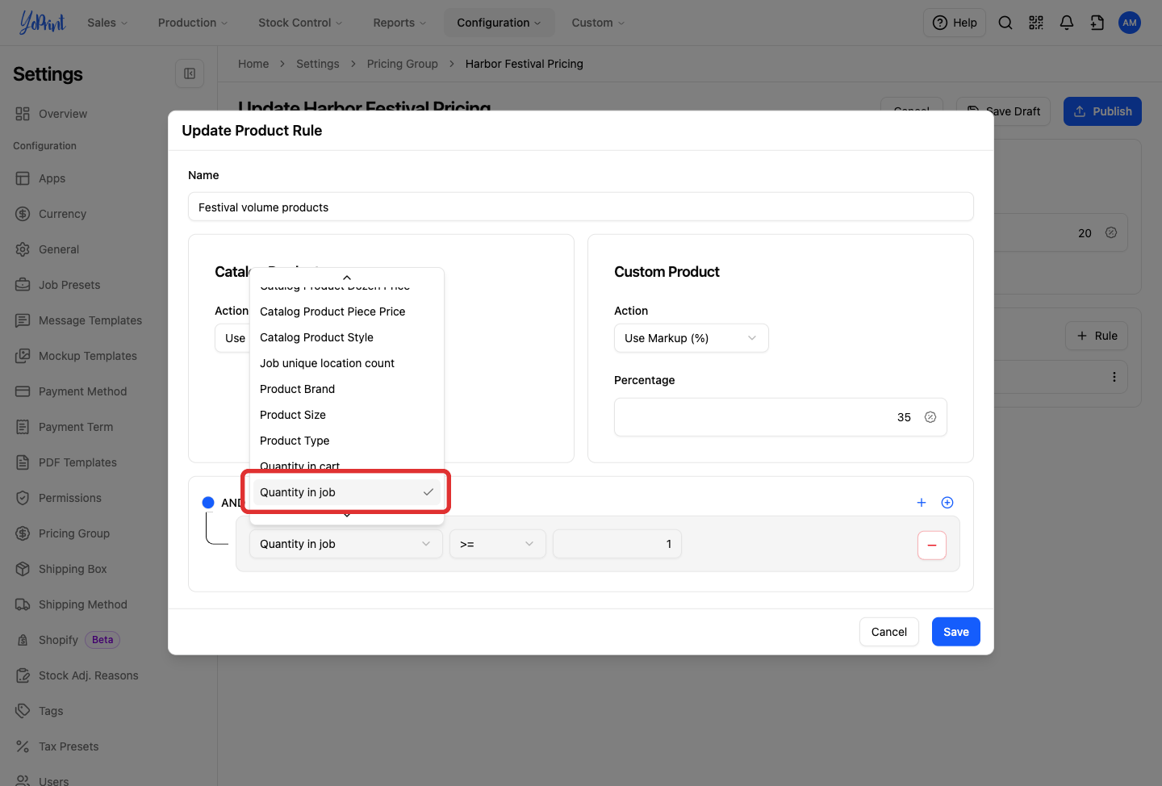The height and width of the screenshot is (786, 1162).
Task: Click the AM user avatar
Action: [x=1130, y=23]
